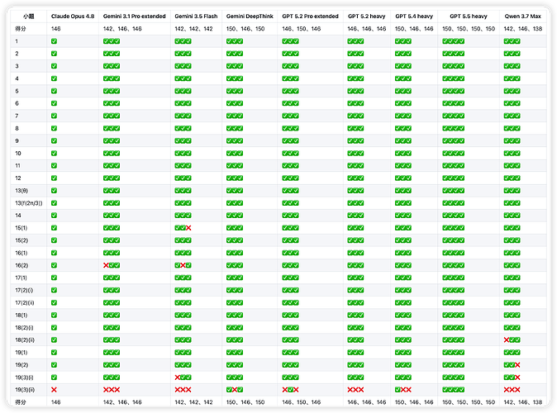This screenshot has width=557, height=413.
Task: Click the red cross in Gemini 3.5 Flash row 15(1)
Action: pyautogui.click(x=188, y=228)
